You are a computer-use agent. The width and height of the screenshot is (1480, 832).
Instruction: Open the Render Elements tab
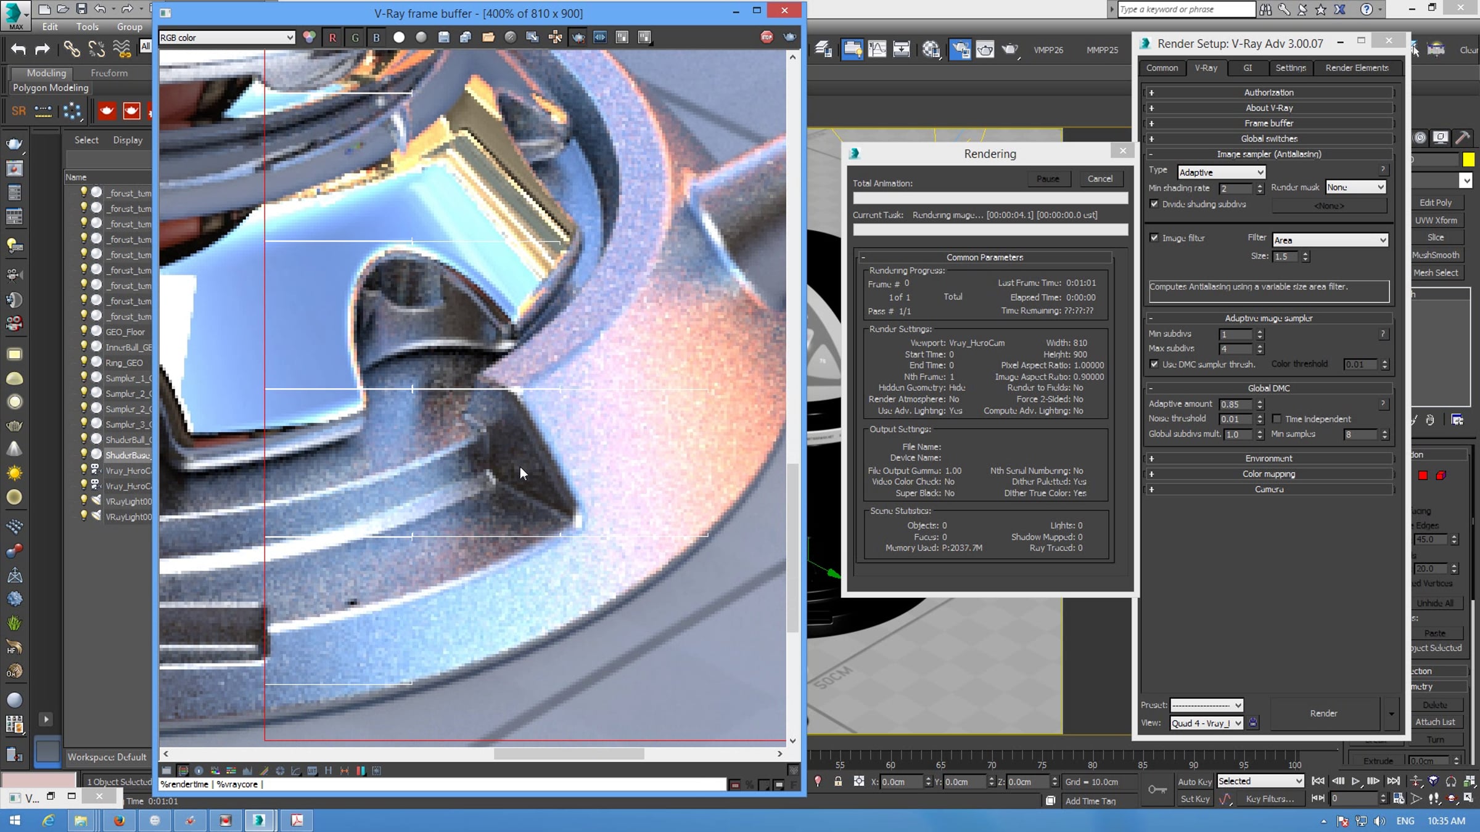tap(1357, 68)
